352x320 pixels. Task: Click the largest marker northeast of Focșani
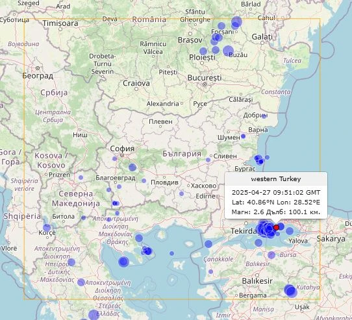(x=237, y=22)
